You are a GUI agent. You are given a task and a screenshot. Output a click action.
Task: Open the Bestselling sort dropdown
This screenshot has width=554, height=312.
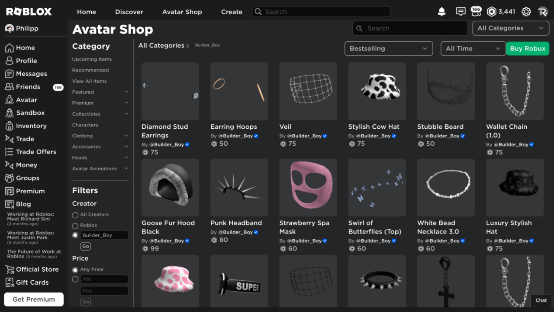[x=388, y=49]
